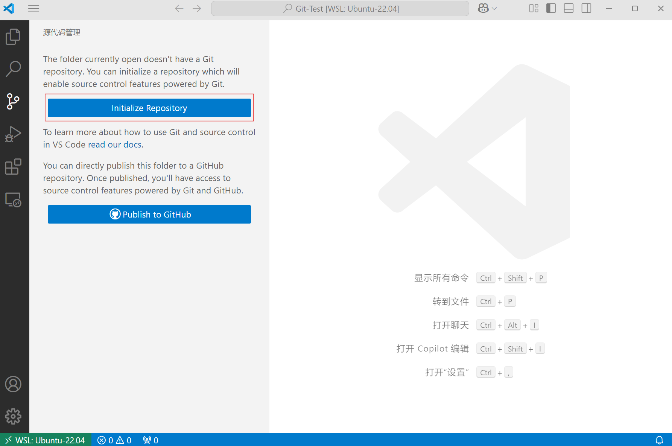Screen dimensions: 672x446
Task: Toggle the bottom panel visibility
Action: pyautogui.click(x=569, y=8)
